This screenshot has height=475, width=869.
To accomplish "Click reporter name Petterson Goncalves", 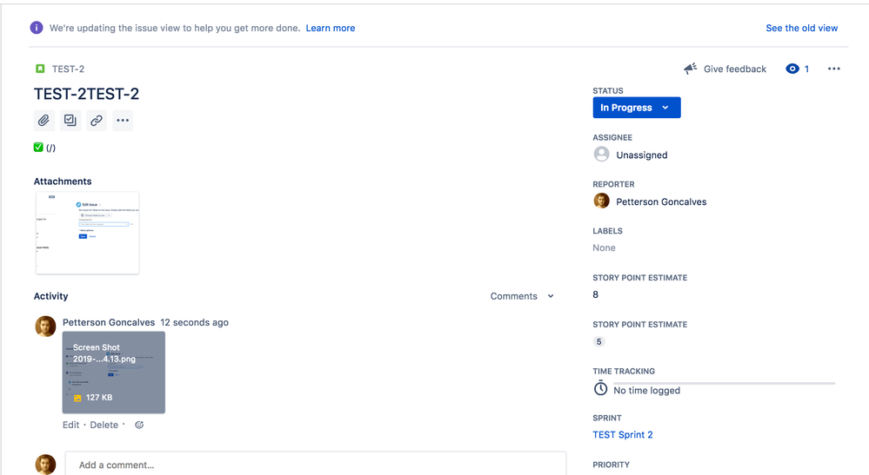I will (661, 201).
